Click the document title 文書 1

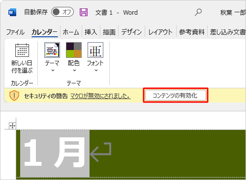pyautogui.click(x=104, y=13)
